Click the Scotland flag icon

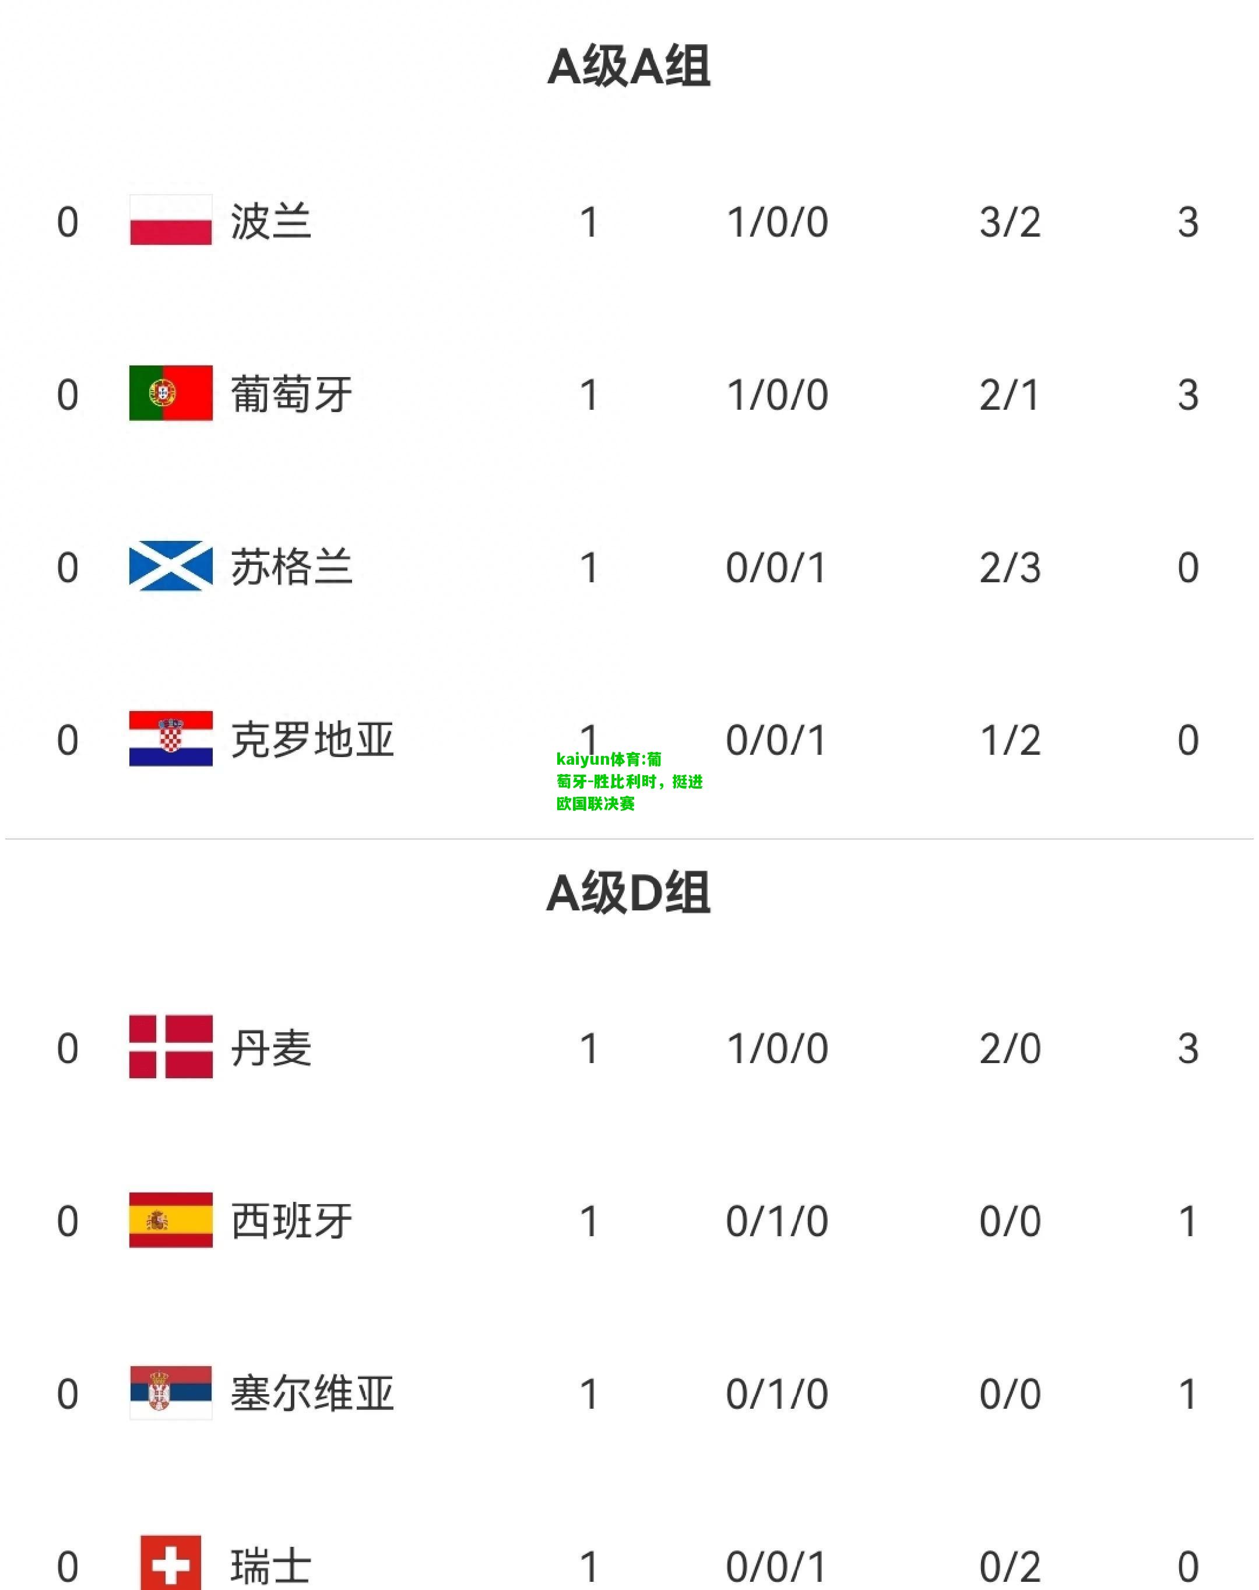(x=171, y=566)
